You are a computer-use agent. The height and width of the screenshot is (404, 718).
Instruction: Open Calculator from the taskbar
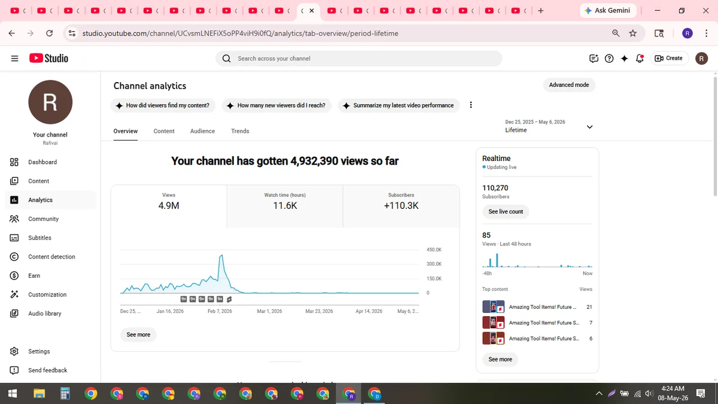pos(65,393)
